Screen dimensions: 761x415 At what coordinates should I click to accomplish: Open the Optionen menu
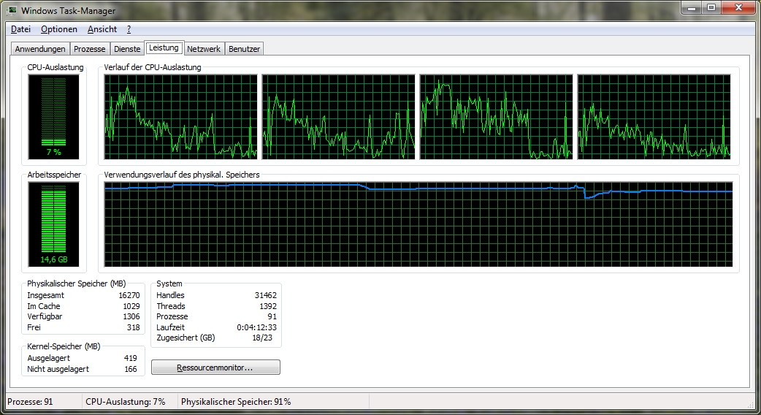59,29
